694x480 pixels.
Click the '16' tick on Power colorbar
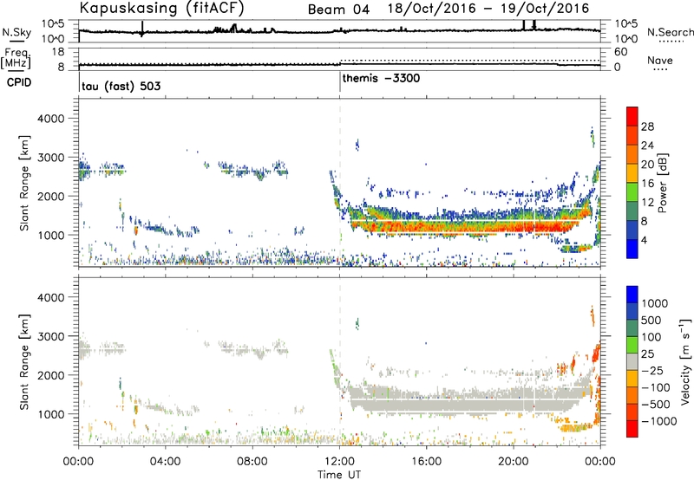tap(647, 184)
